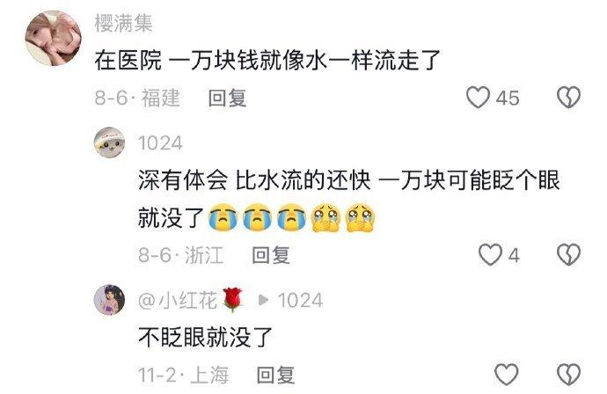Reply to 樱满集's comment from 福建
The width and height of the screenshot is (607, 394).
(x=227, y=98)
